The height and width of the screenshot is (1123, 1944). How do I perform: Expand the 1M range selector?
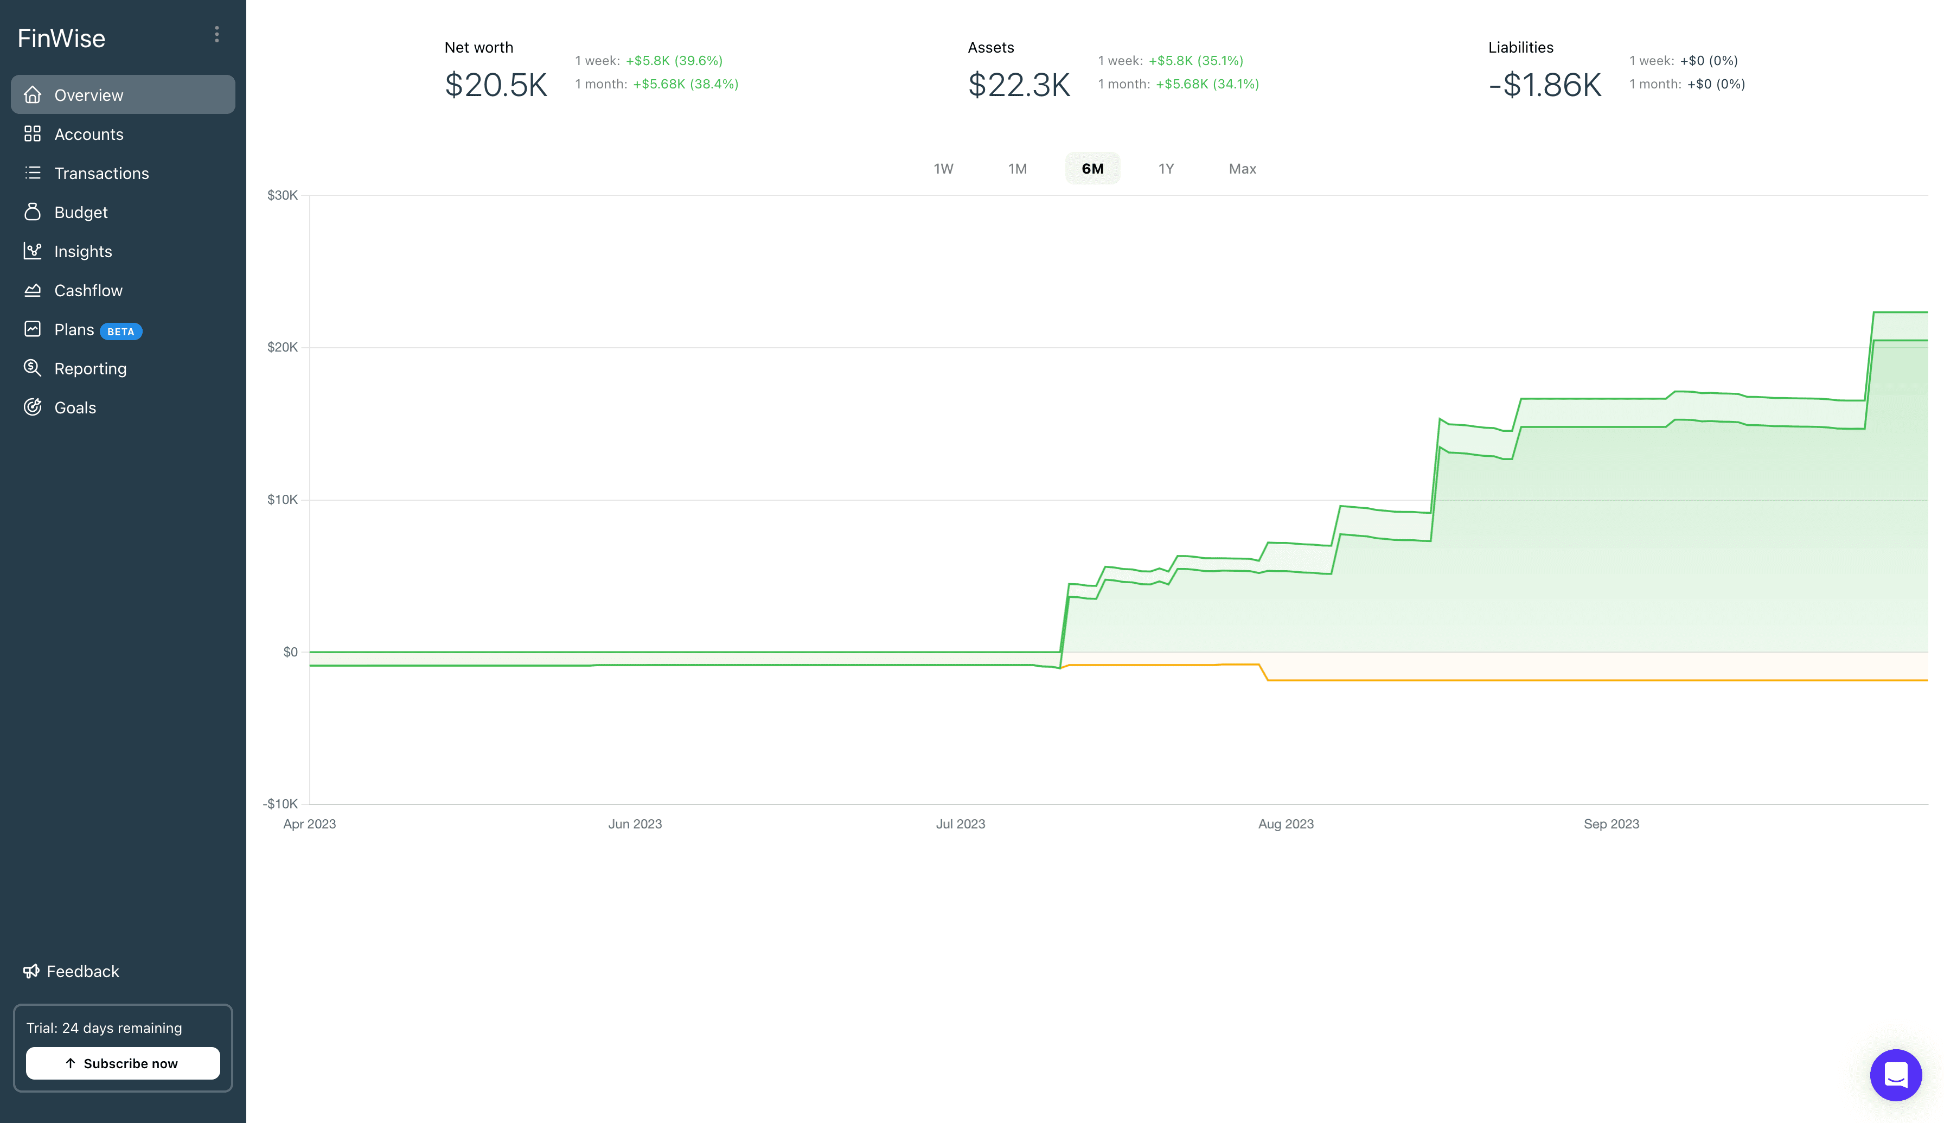1017,168
